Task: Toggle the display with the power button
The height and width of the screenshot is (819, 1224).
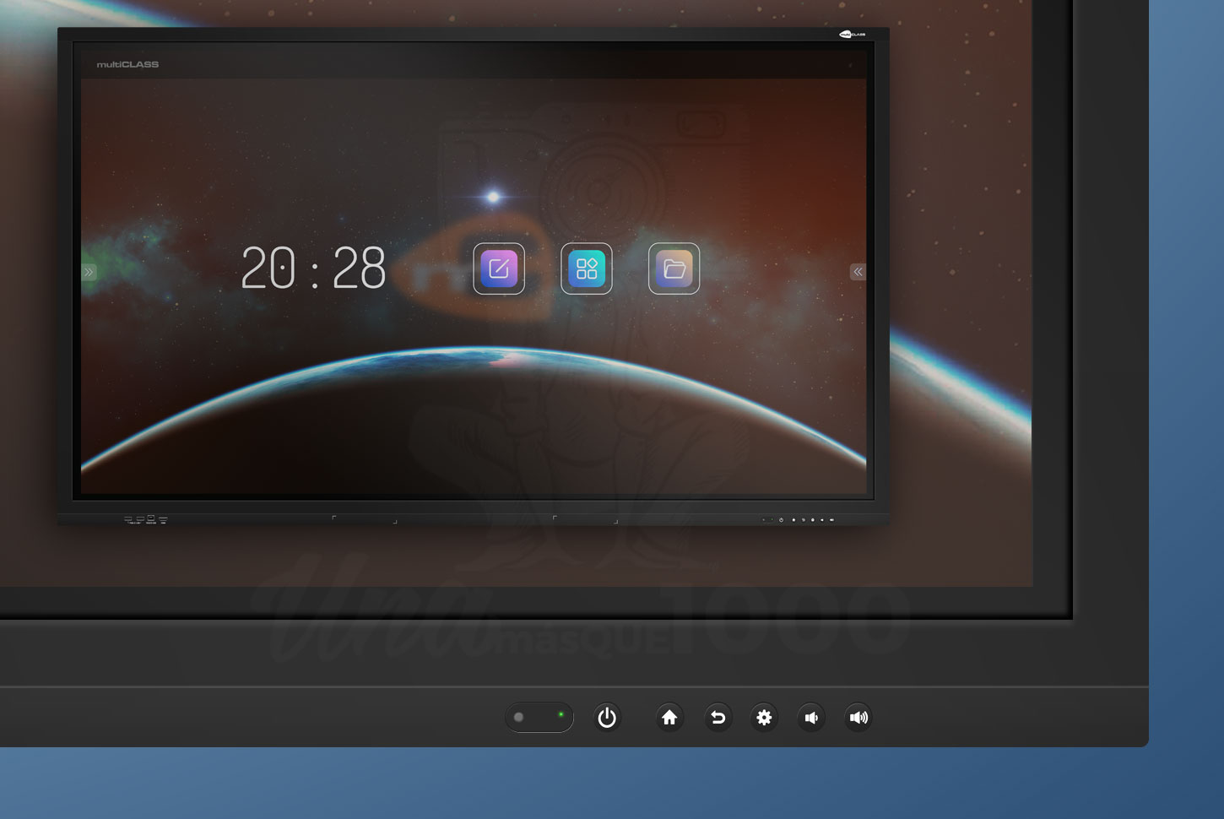Action: click(607, 717)
